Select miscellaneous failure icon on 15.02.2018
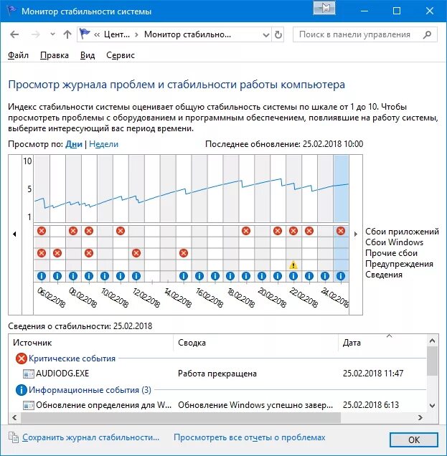 click(x=184, y=253)
